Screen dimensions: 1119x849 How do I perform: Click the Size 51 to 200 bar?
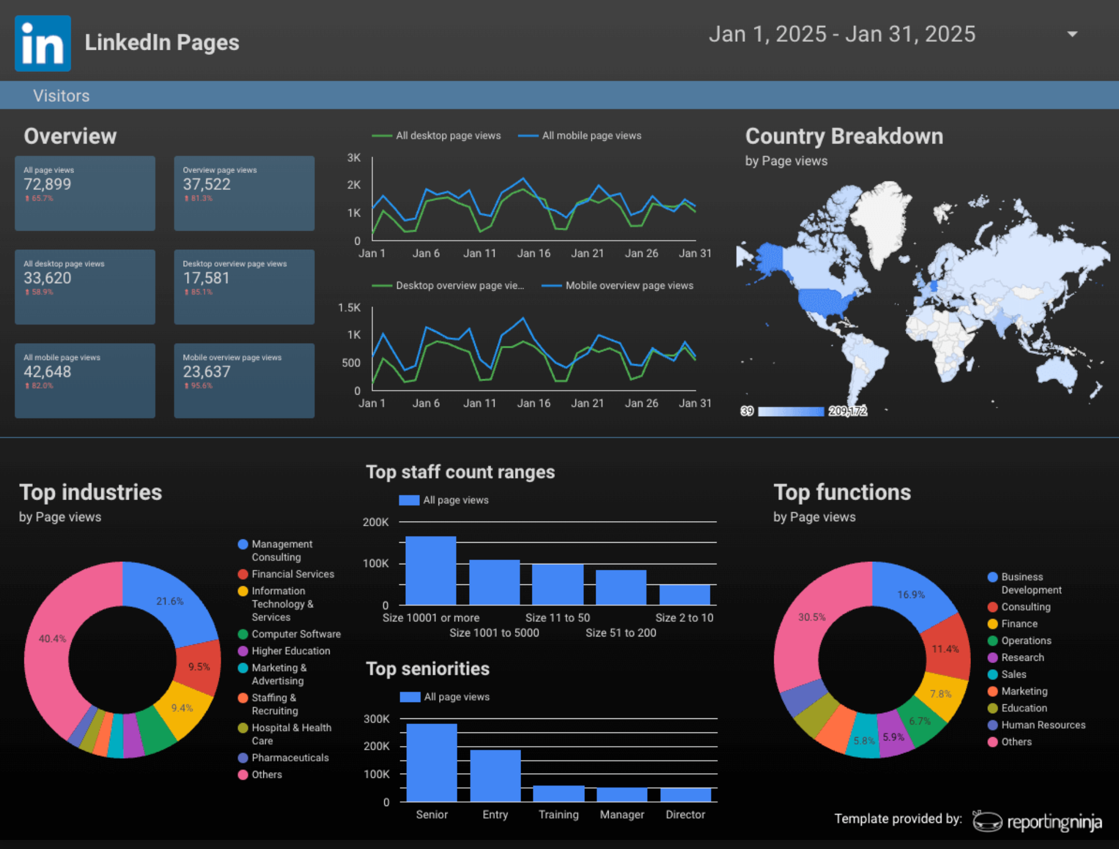(x=621, y=587)
